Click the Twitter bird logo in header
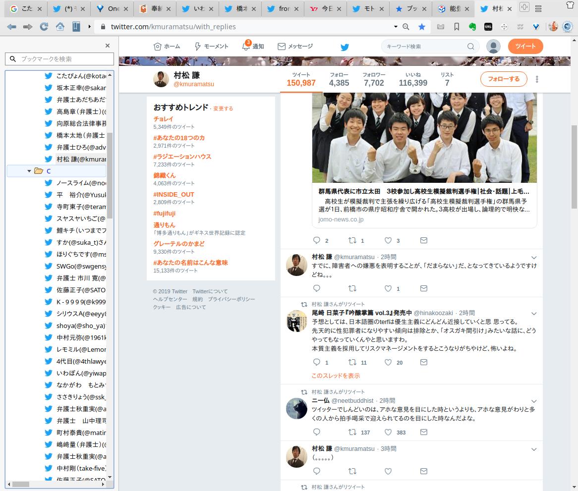 click(345, 47)
